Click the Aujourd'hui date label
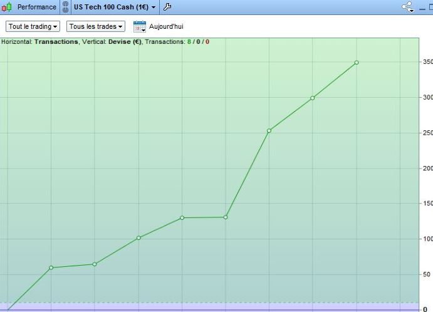The image size is (433, 312). point(166,26)
